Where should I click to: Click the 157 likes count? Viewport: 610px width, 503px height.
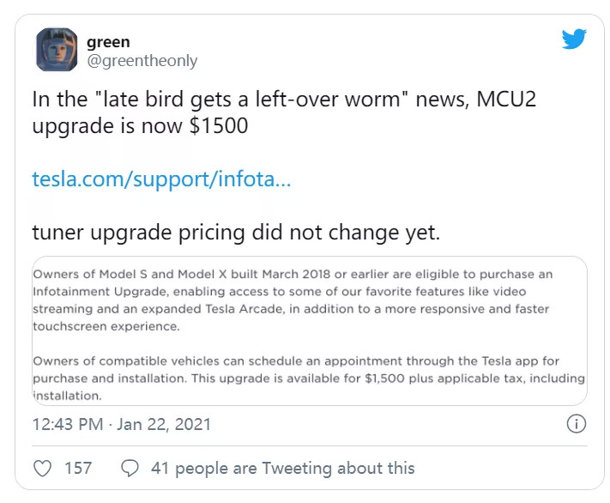tap(78, 468)
